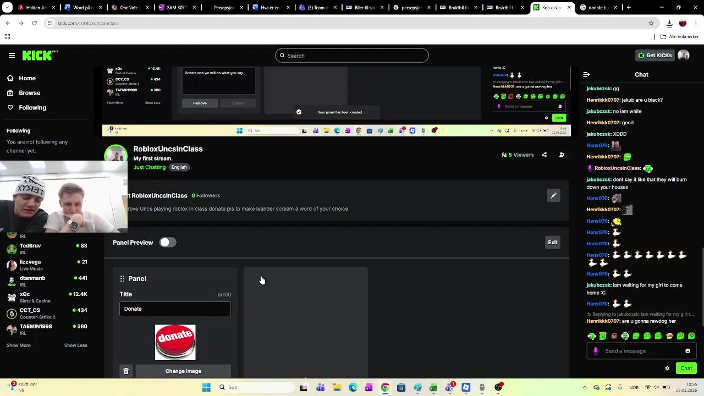Open Browse from the sidebar

point(29,93)
